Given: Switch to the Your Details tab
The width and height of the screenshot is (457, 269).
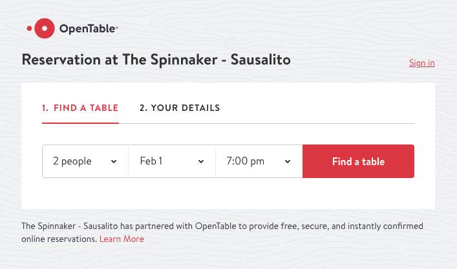Looking at the screenshot, I should 180,108.
